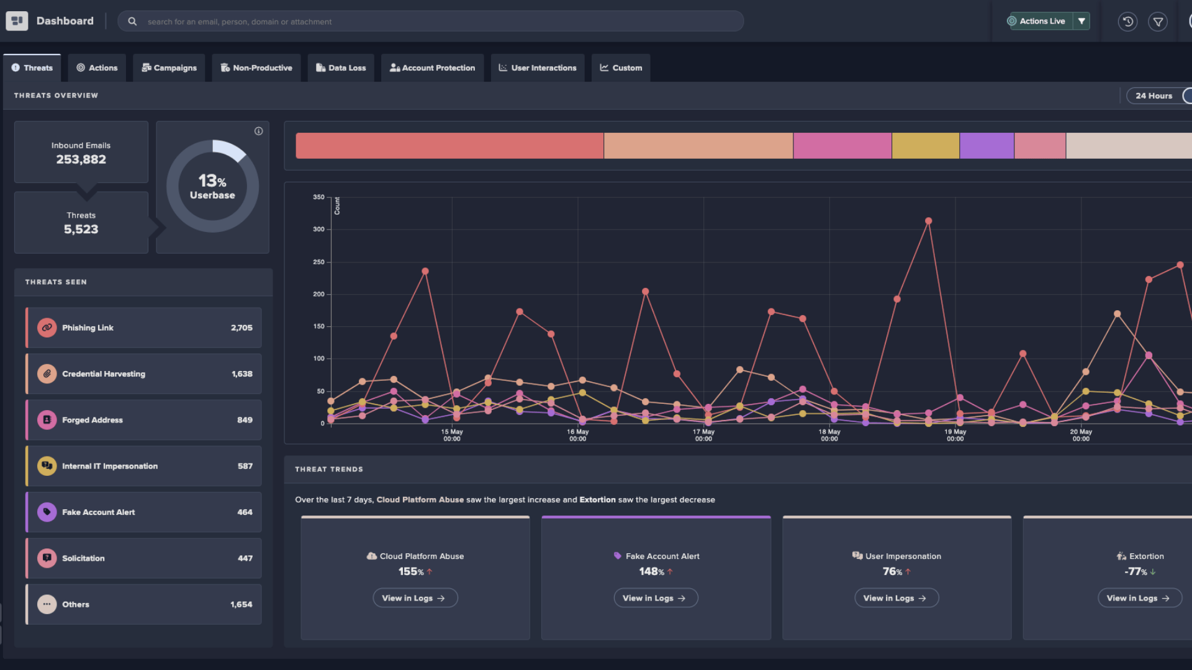Click the Dashboard logo icon
The image size is (1192, 670).
tap(17, 21)
